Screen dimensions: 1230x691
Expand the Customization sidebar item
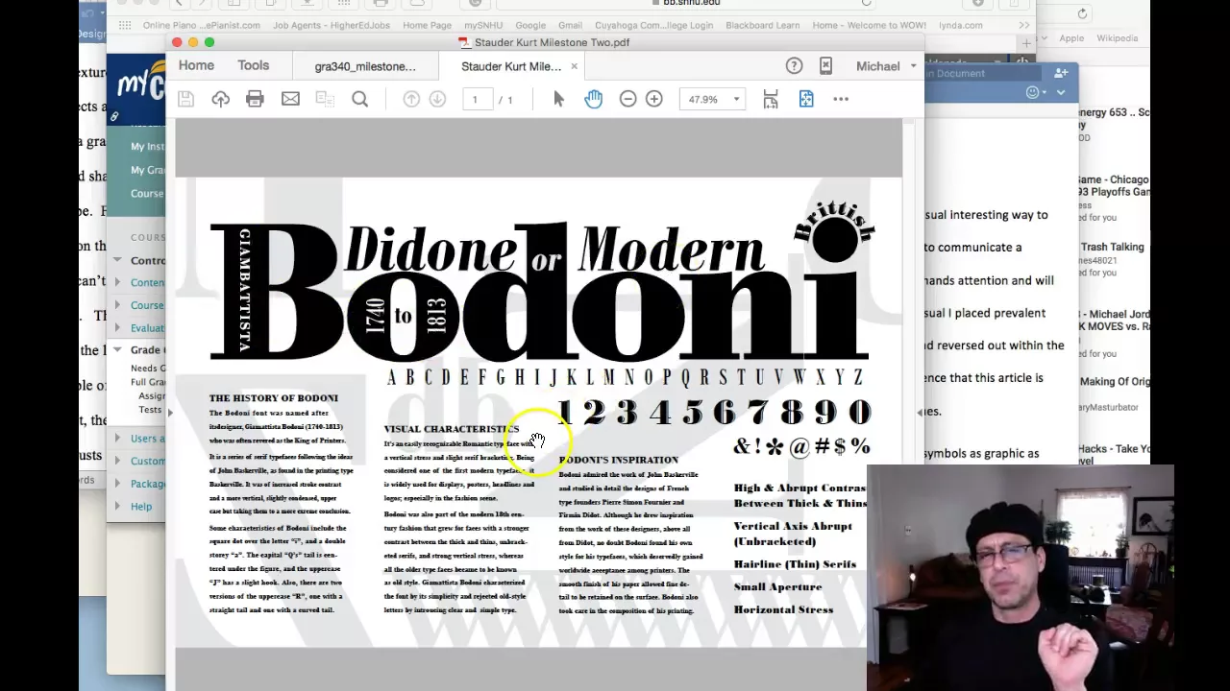[117, 461]
